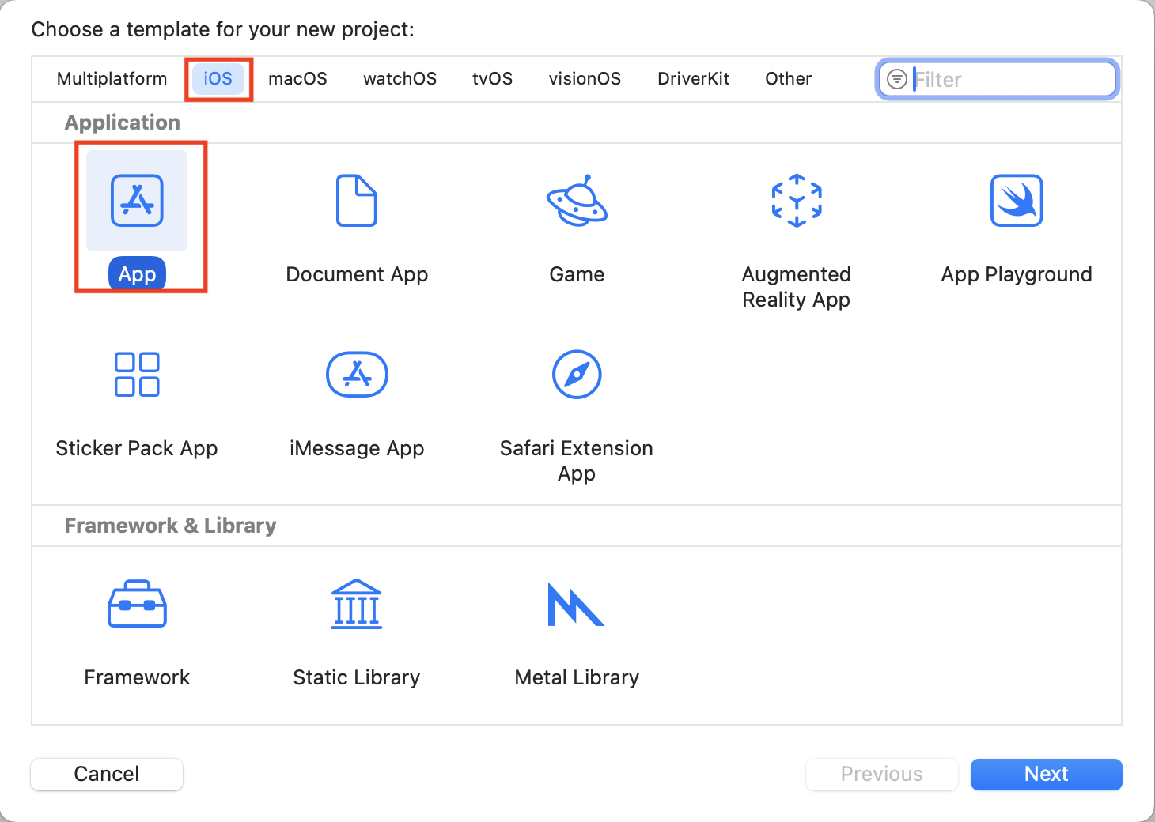Open the visionOS tab

point(585,79)
